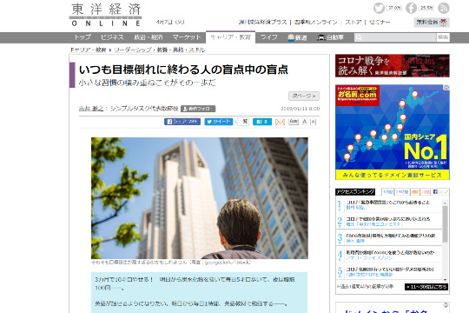Click the orange email envelope icon
This screenshot has width=469, height=313.
pyautogui.click(x=280, y=122)
